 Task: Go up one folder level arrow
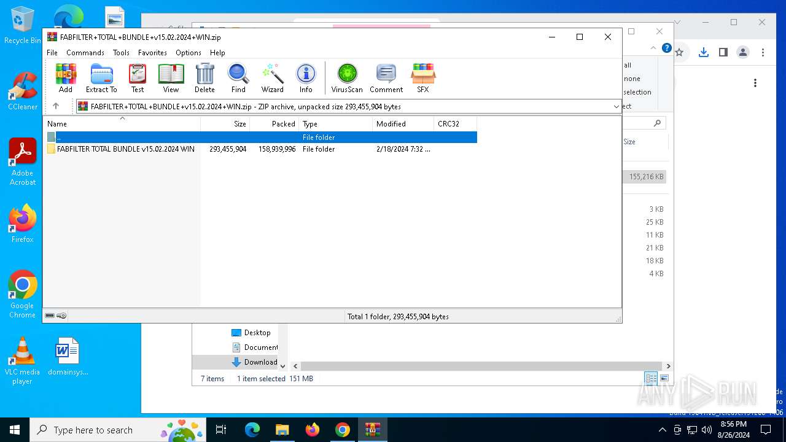pos(56,106)
